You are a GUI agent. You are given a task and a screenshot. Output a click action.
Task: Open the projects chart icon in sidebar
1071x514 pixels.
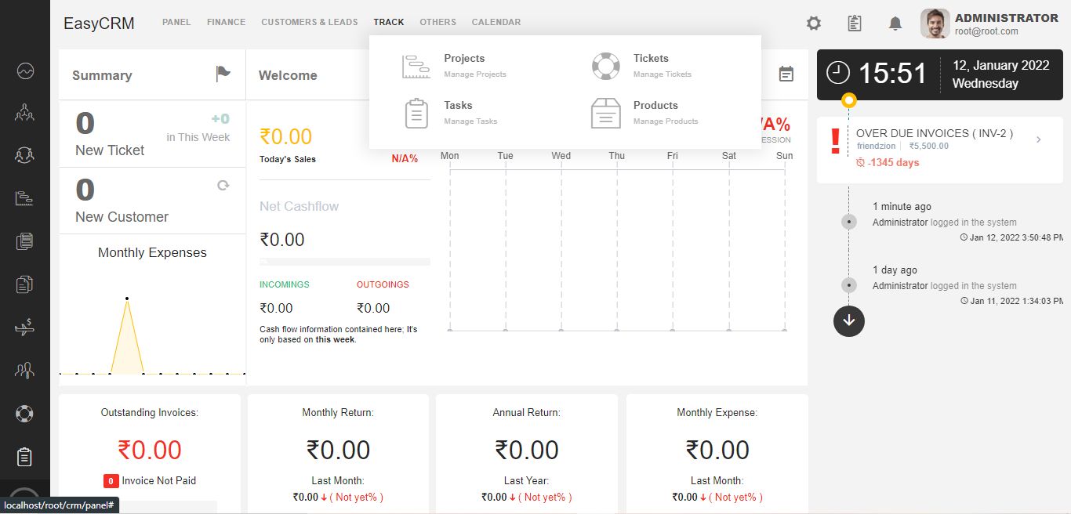point(25,198)
